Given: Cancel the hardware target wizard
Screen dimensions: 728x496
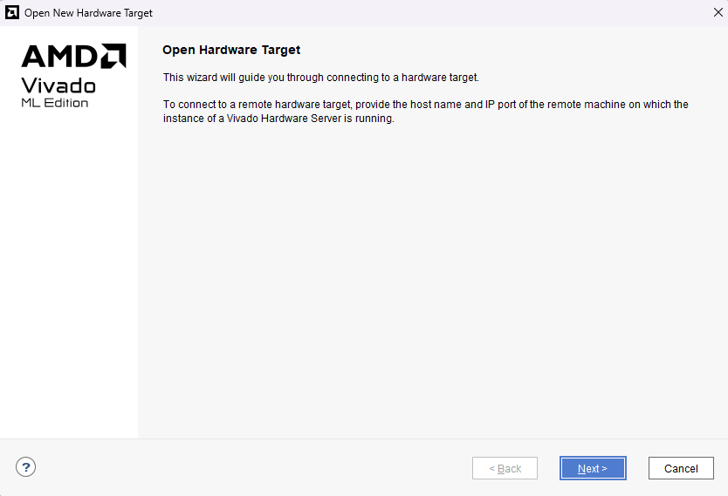Looking at the screenshot, I should pyautogui.click(x=681, y=468).
